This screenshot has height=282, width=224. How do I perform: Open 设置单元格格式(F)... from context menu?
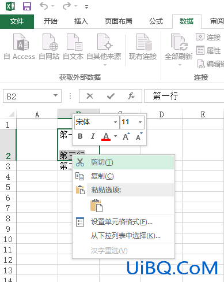click(x=124, y=222)
